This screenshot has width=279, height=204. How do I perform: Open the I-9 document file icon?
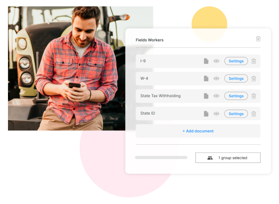click(206, 61)
